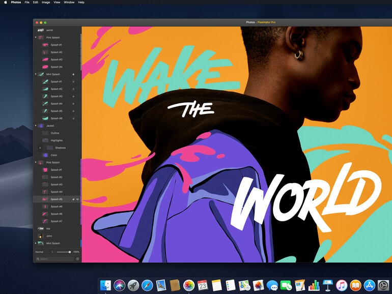Screen dimensions: 392x294
Task: Open FaceTime green icon in Dock
Action: pos(286,285)
